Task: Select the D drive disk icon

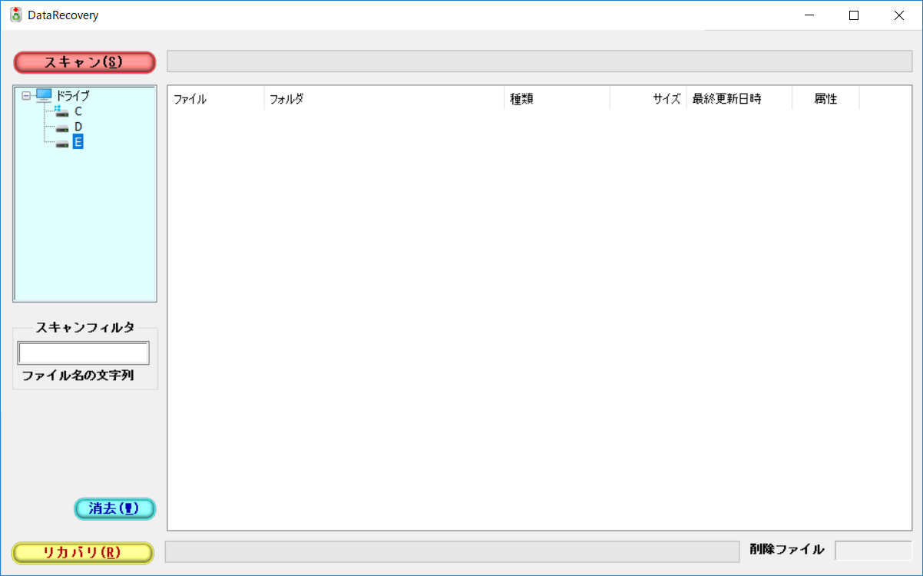Action: pyautogui.click(x=62, y=127)
